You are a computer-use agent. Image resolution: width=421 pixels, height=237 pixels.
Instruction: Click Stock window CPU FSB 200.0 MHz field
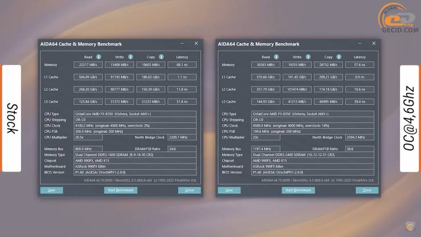click(135, 132)
